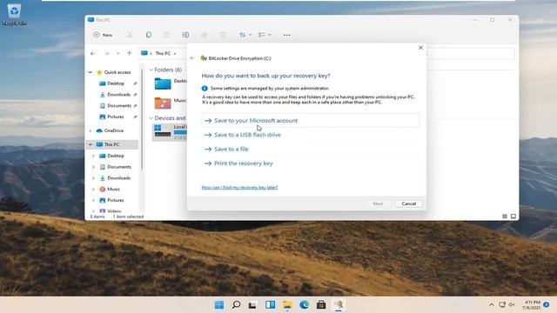Select Downloads under Quick access

pyautogui.click(x=118, y=95)
